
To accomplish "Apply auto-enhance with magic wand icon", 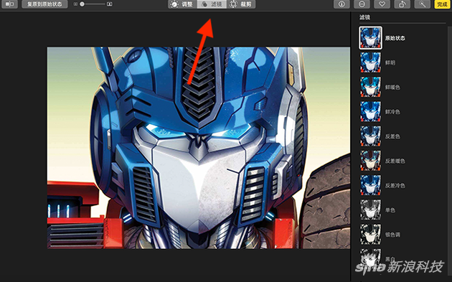I will pyautogui.click(x=422, y=4).
